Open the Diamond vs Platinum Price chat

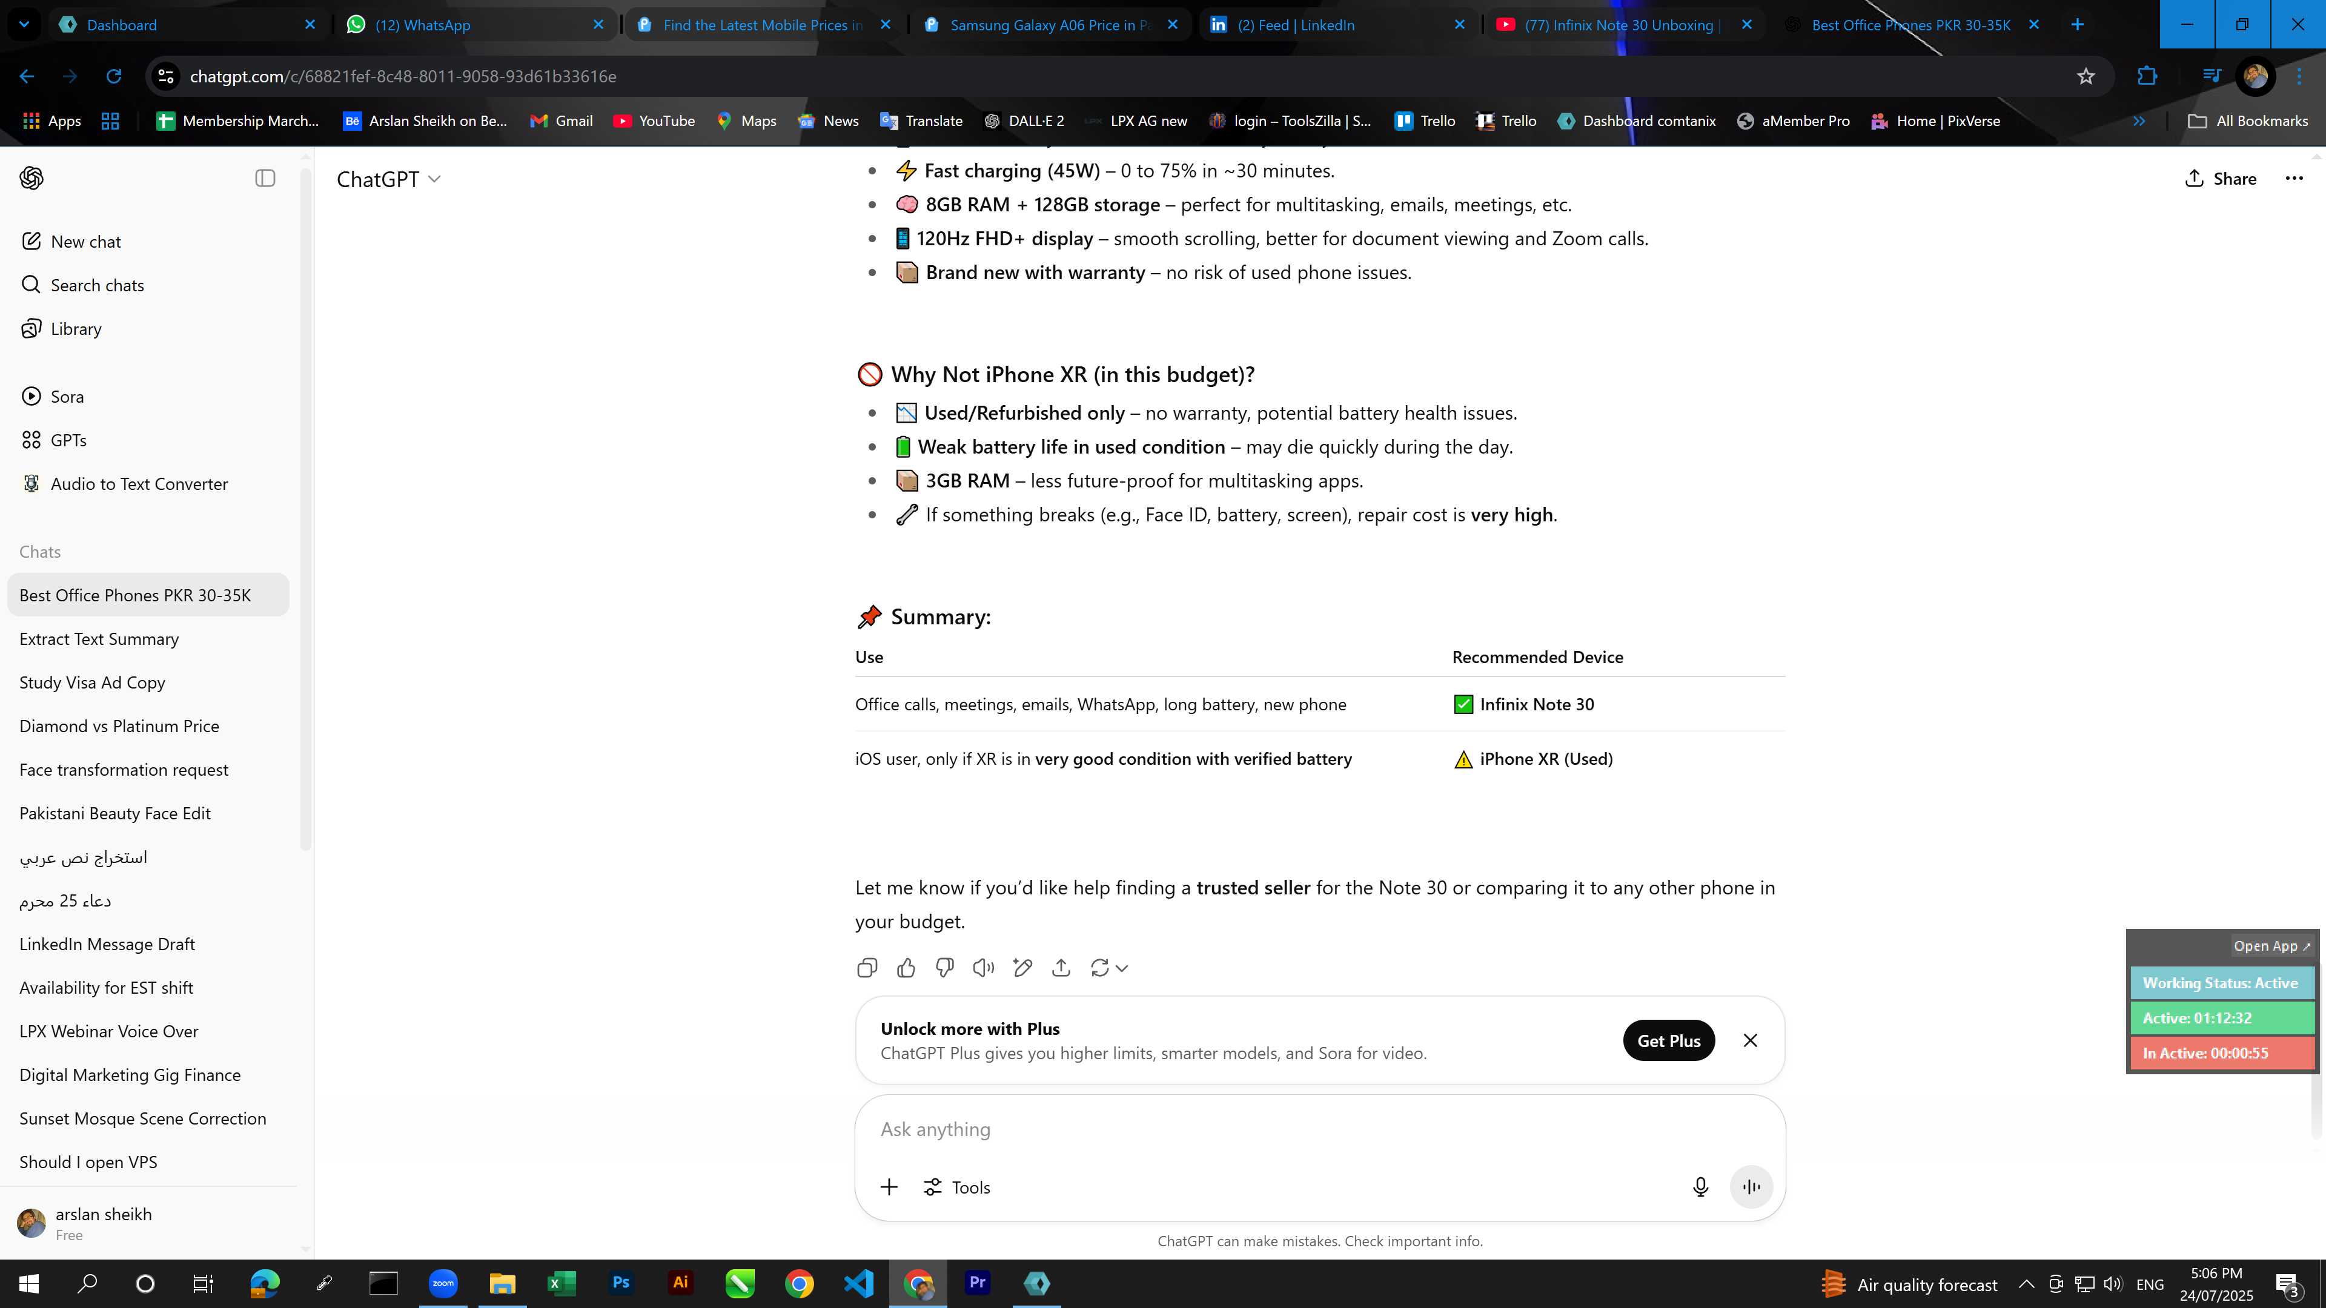tap(149, 727)
